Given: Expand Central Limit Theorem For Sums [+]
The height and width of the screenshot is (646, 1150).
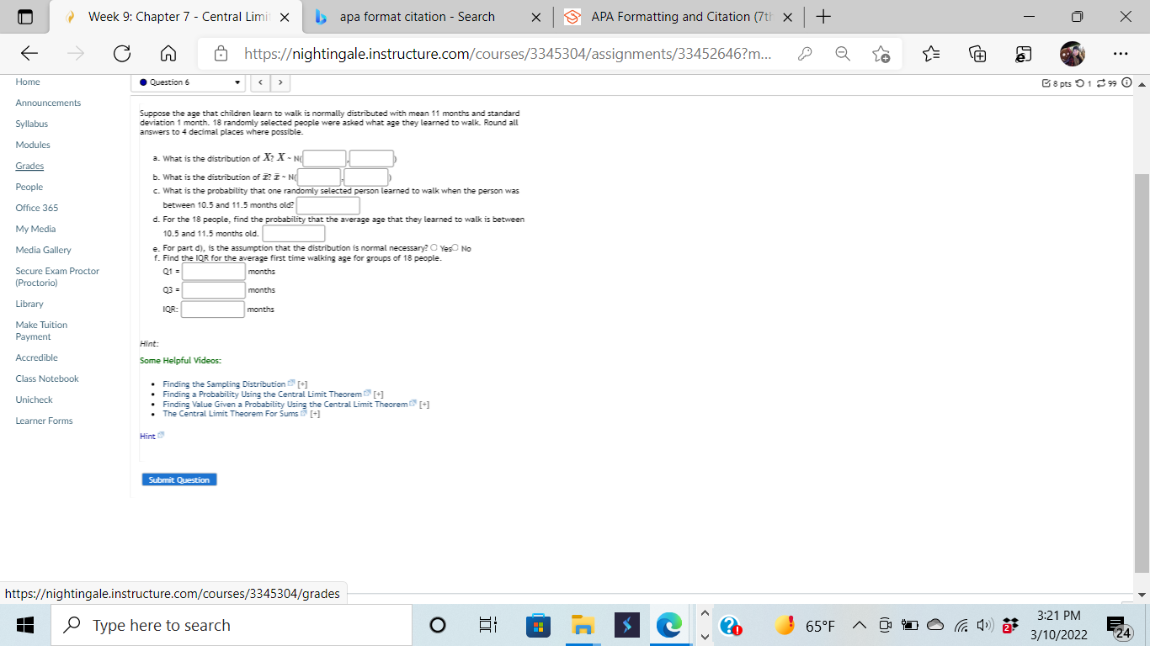Looking at the screenshot, I should coord(315,414).
